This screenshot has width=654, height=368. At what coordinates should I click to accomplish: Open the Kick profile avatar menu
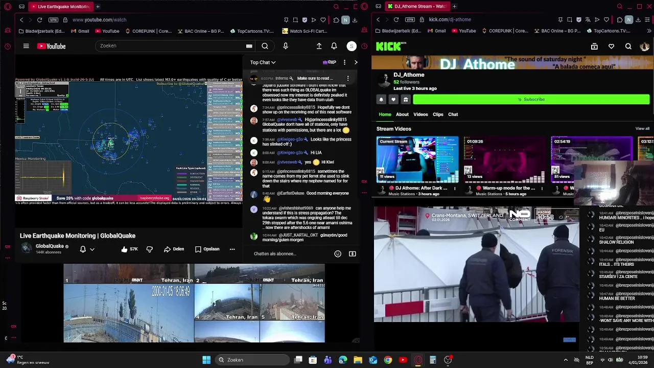click(x=644, y=47)
